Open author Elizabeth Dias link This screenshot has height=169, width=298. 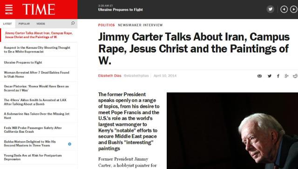tap(110, 76)
